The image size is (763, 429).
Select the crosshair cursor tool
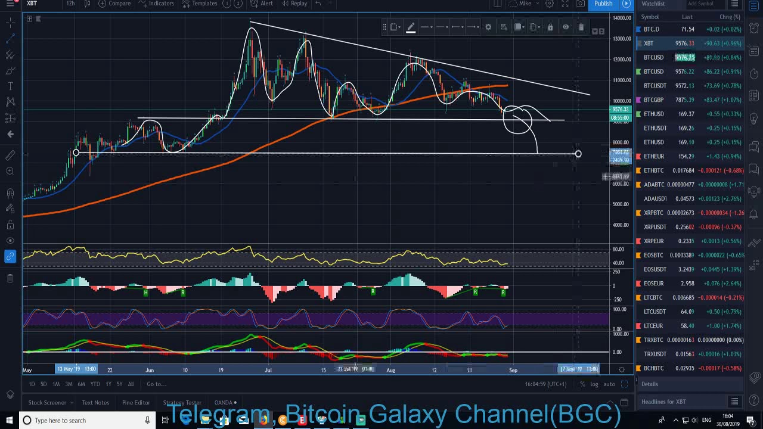click(10, 22)
